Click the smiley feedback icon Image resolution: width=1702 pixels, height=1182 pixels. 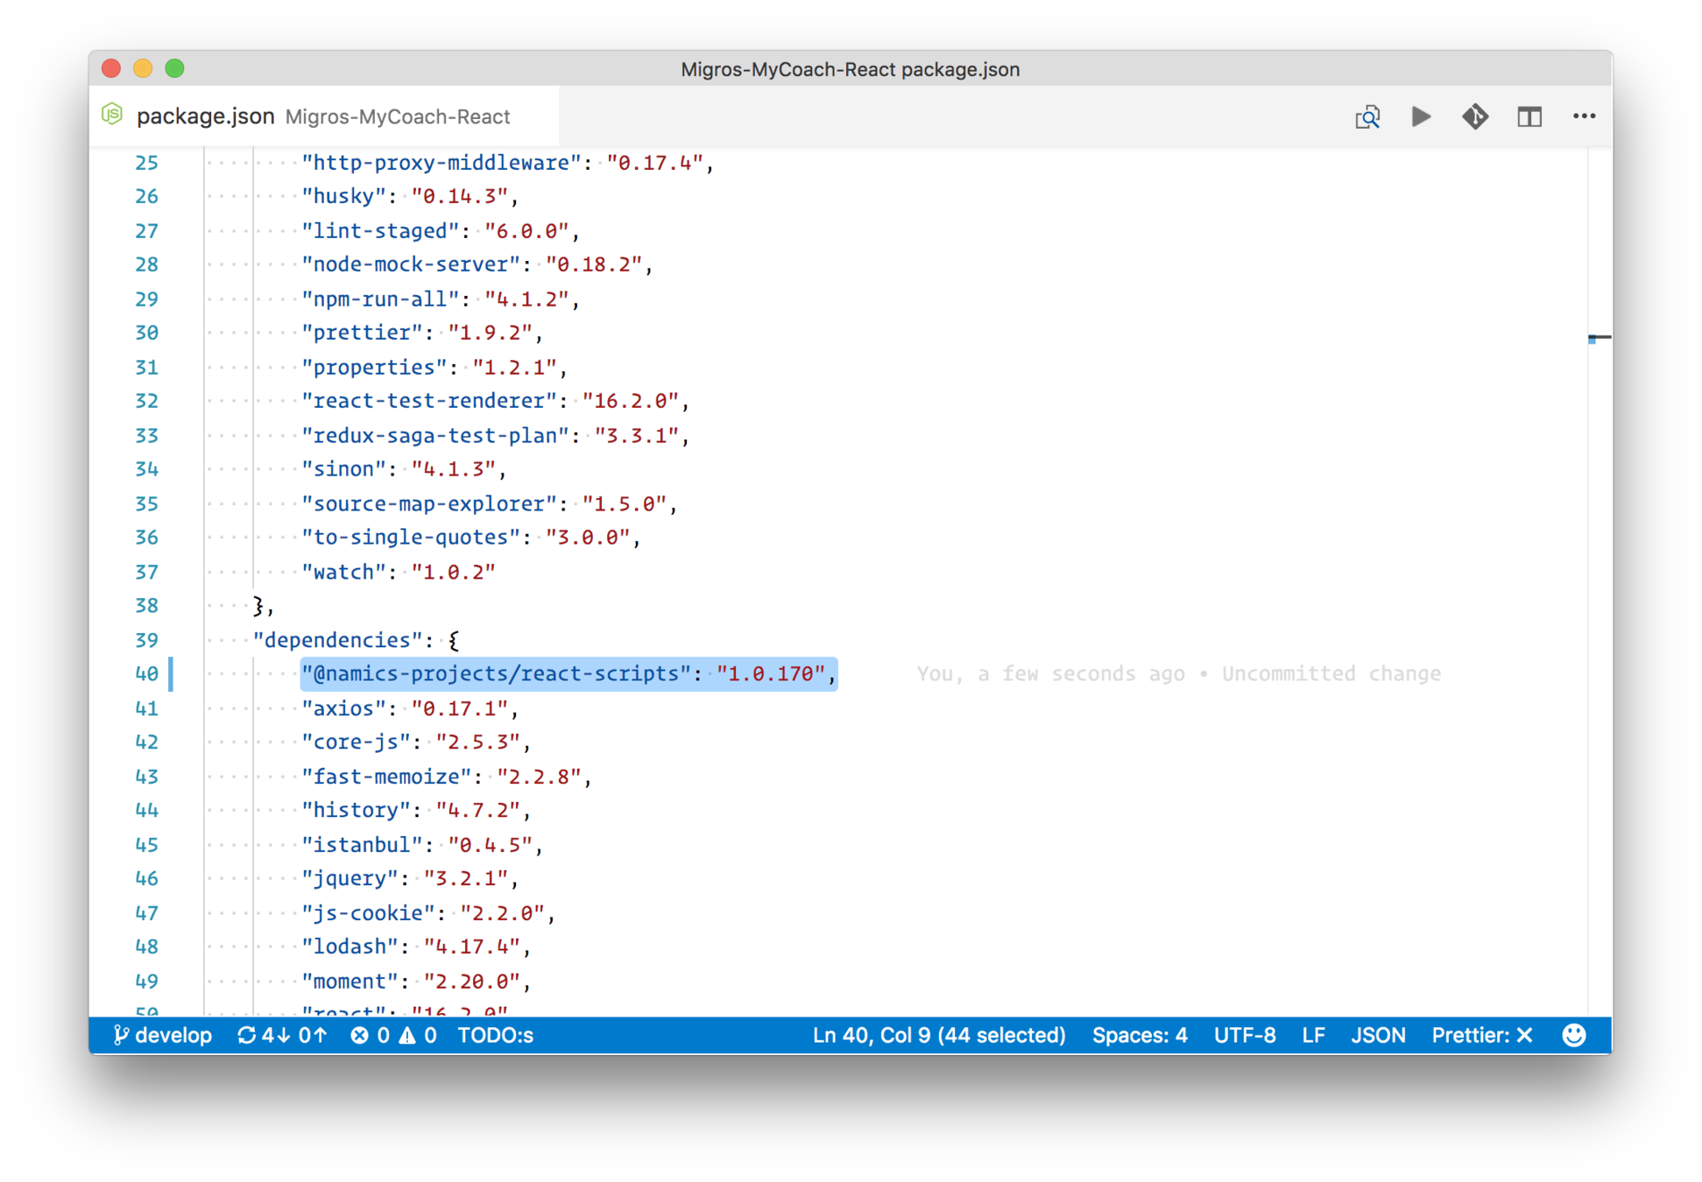1574,1035
